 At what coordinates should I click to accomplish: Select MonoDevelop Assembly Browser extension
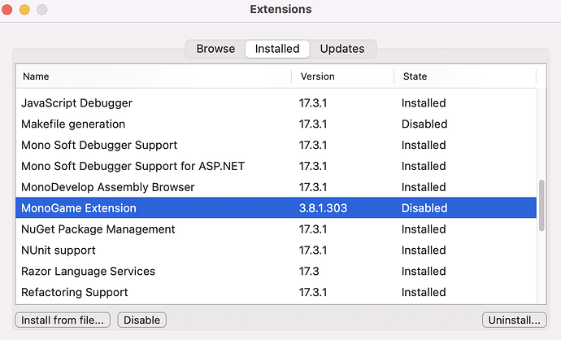point(276,187)
